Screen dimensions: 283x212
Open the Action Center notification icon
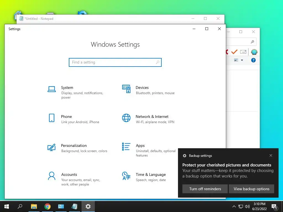tap(274, 206)
